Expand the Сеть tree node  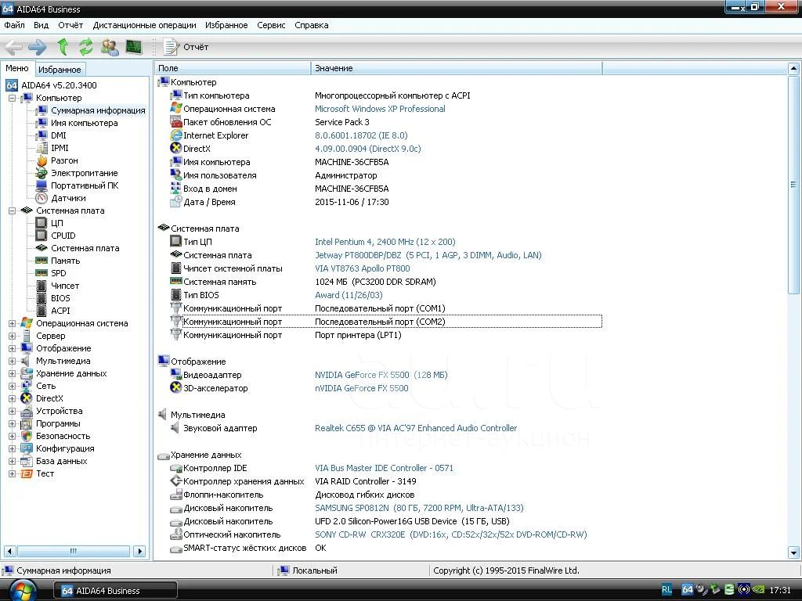[x=12, y=386]
